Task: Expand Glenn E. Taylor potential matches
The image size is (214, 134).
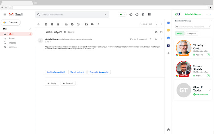Action: tap(210, 90)
